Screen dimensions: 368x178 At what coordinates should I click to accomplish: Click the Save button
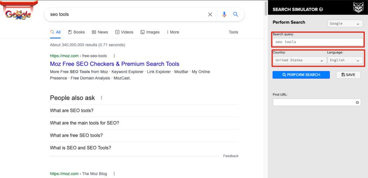pos(348,75)
